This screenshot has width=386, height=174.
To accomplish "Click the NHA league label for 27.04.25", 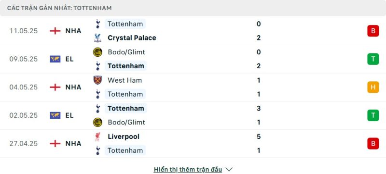I will [73, 143].
